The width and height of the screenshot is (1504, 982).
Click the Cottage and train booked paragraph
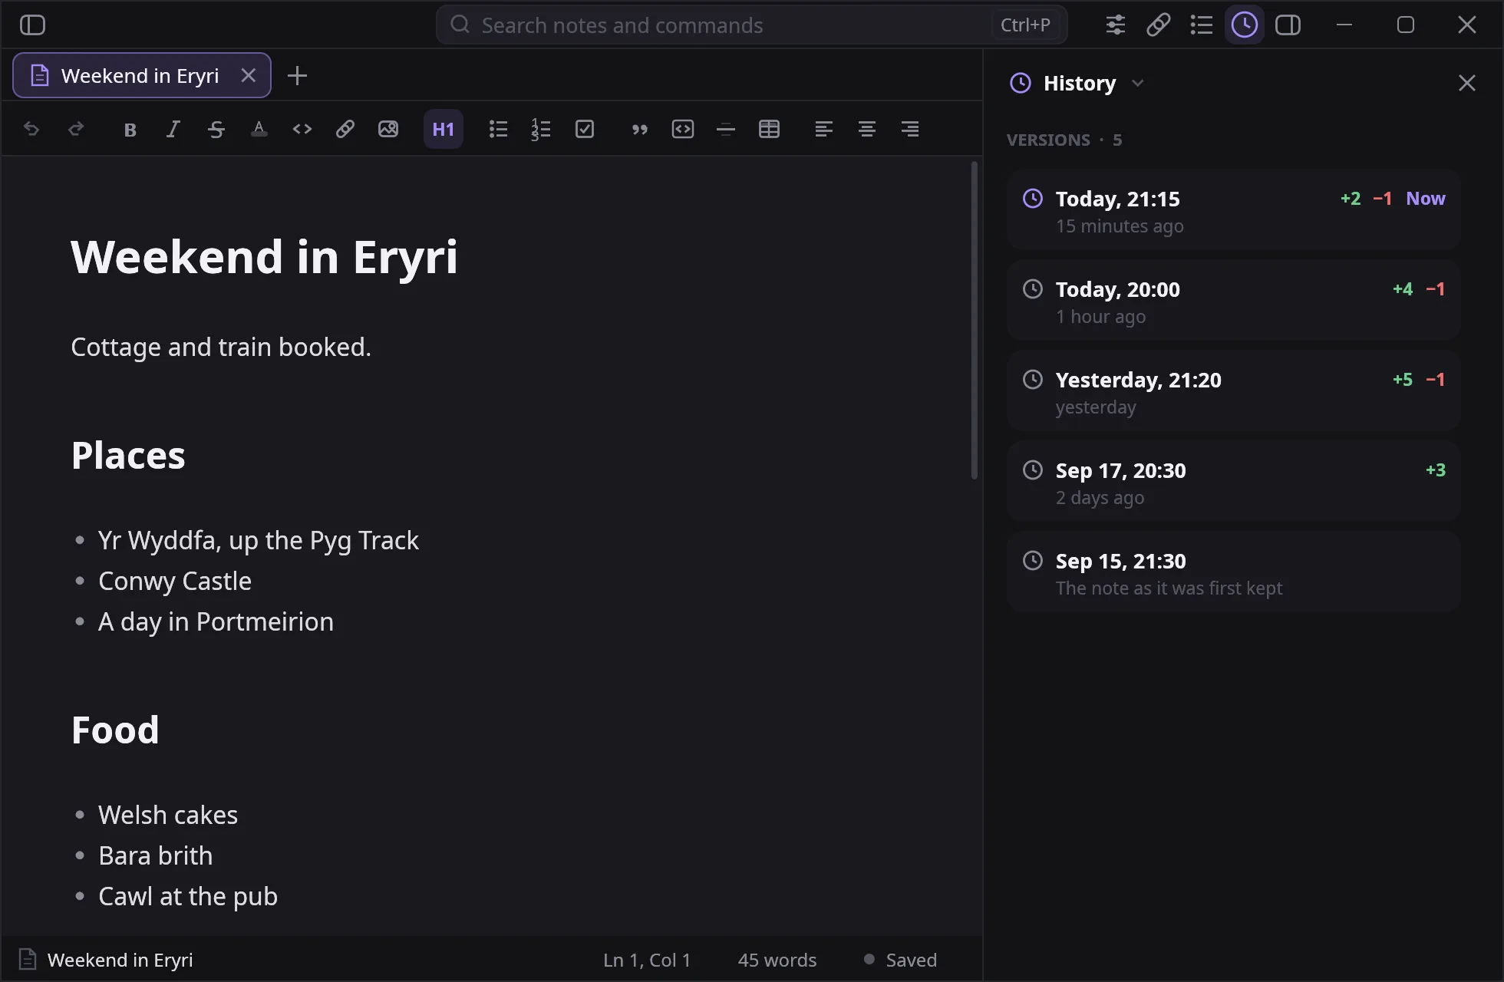click(221, 347)
